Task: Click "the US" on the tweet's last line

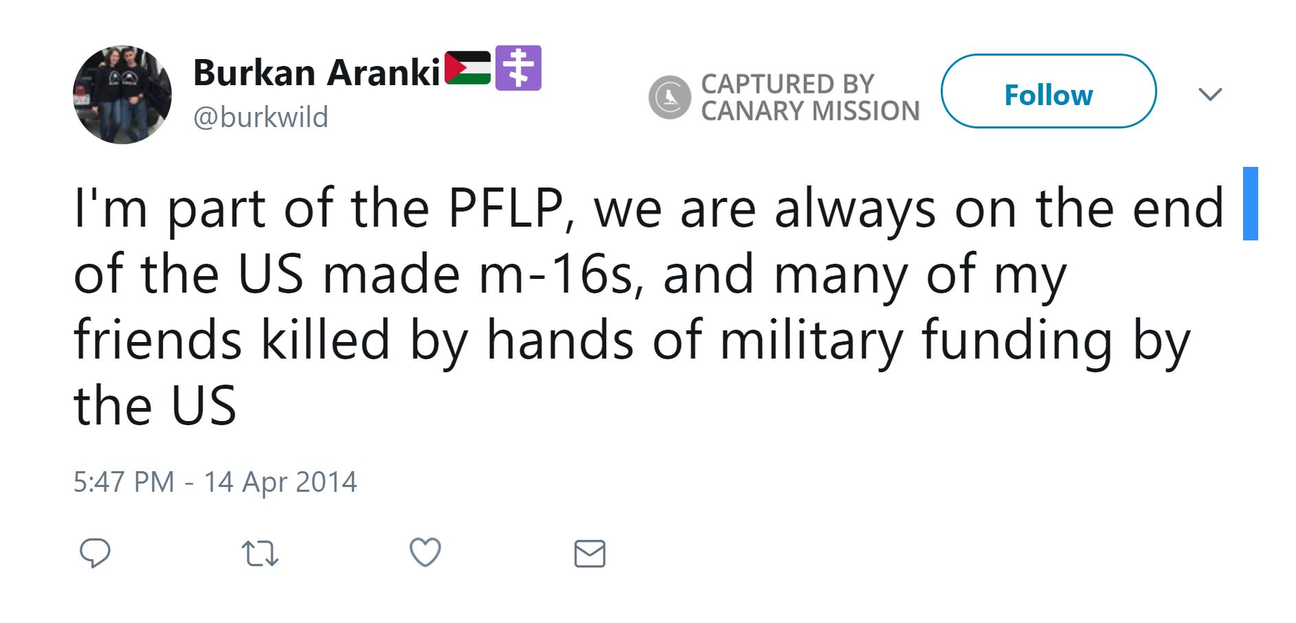Action: coord(155,405)
